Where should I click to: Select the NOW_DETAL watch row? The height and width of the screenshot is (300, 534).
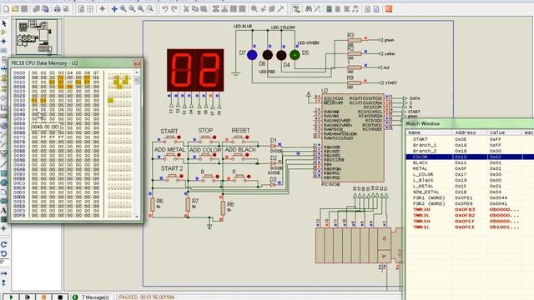click(x=470, y=192)
